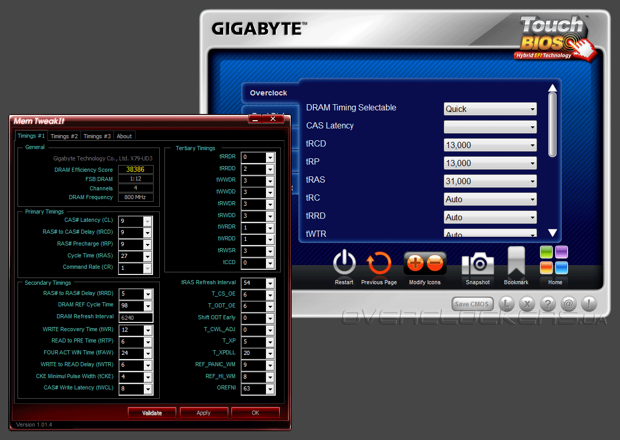Click the DRAM Refresh Interval 6240 field
The image size is (620, 440).
coord(136,318)
